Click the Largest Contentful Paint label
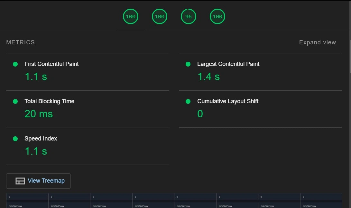351x208 pixels. coord(228,64)
